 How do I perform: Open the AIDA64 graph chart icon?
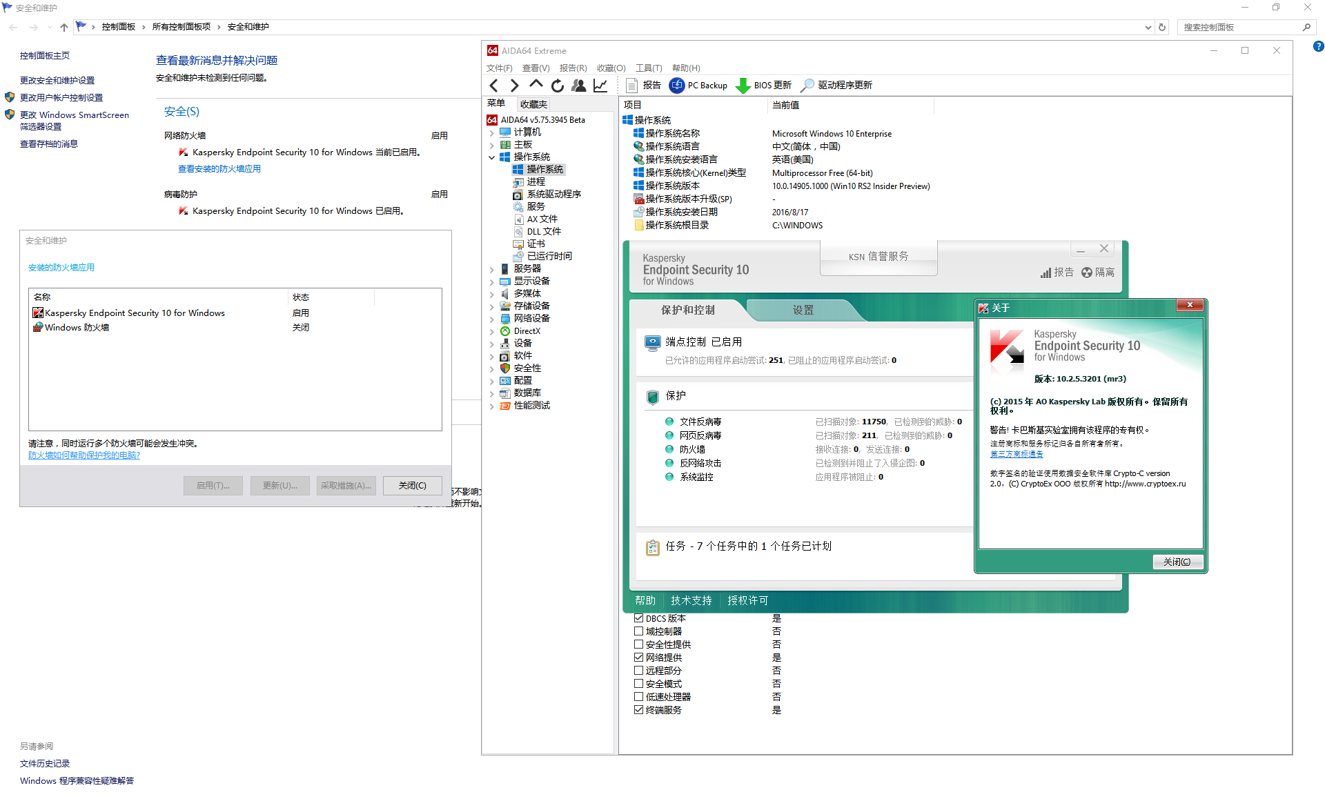tap(600, 86)
